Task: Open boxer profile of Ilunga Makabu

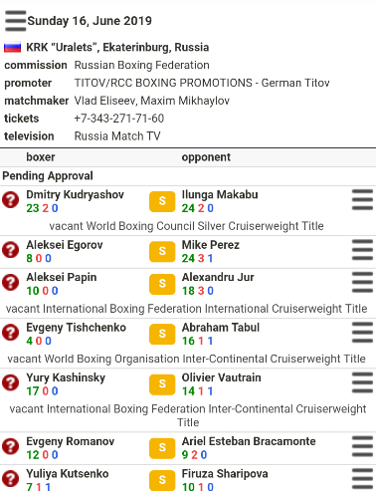Action: [220, 194]
